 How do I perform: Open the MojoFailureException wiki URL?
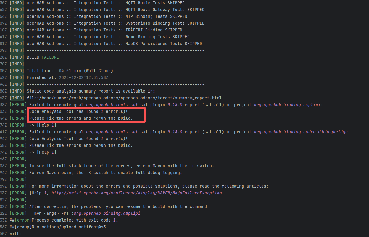(136, 193)
